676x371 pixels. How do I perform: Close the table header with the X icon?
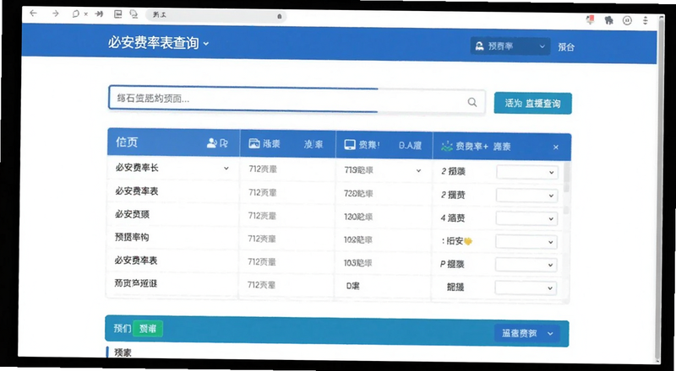pyautogui.click(x=556, y=148)
